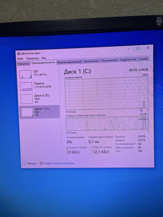Click the ЦП mini graph thumbnail
Screen dimensions: 163x217
[x=25, y=74]
